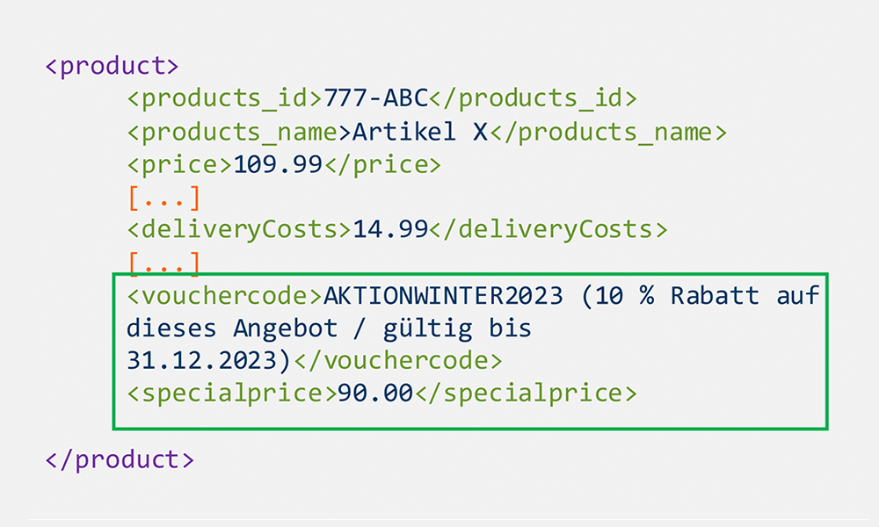Image resolution: width=879 pixels, height=527 pixels.
Task: Click the opening products_name tag
Action: point(239,133)
